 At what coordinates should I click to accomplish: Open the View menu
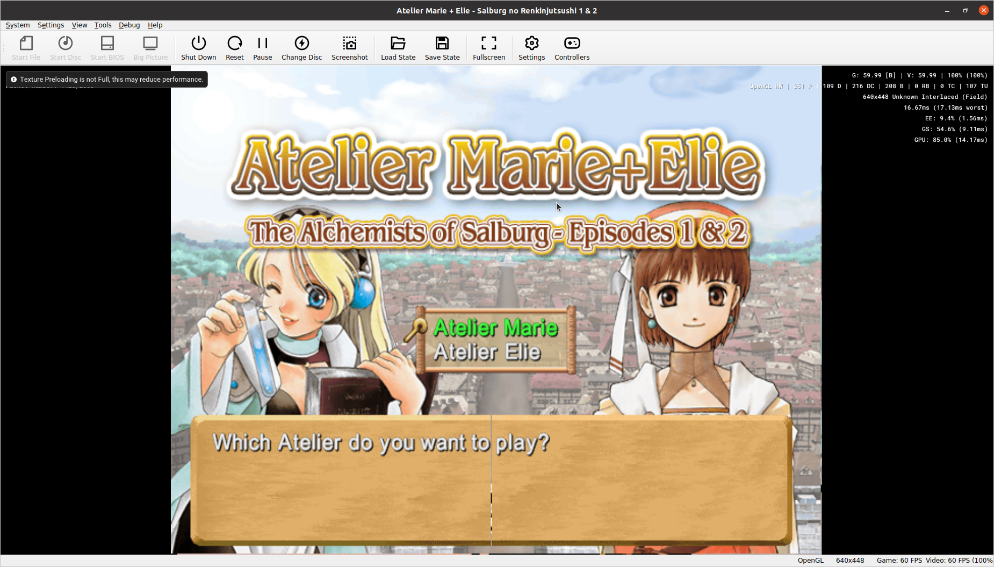tap(80, 25)
